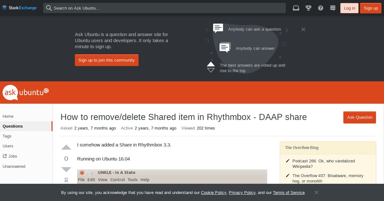Click the vote arrows illustration icon
The height and width of the screenshot is (201, 384).
click(x=211, y=67)
